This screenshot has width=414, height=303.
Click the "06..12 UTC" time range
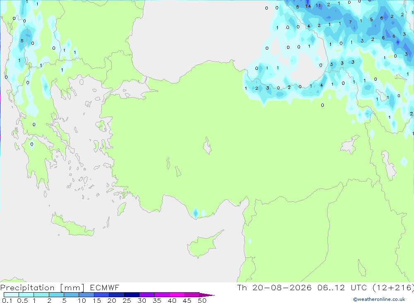coord(342,287)
